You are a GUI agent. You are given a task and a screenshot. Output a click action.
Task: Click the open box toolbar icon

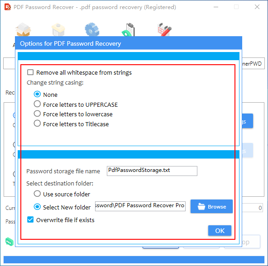(x=23, y=29)
